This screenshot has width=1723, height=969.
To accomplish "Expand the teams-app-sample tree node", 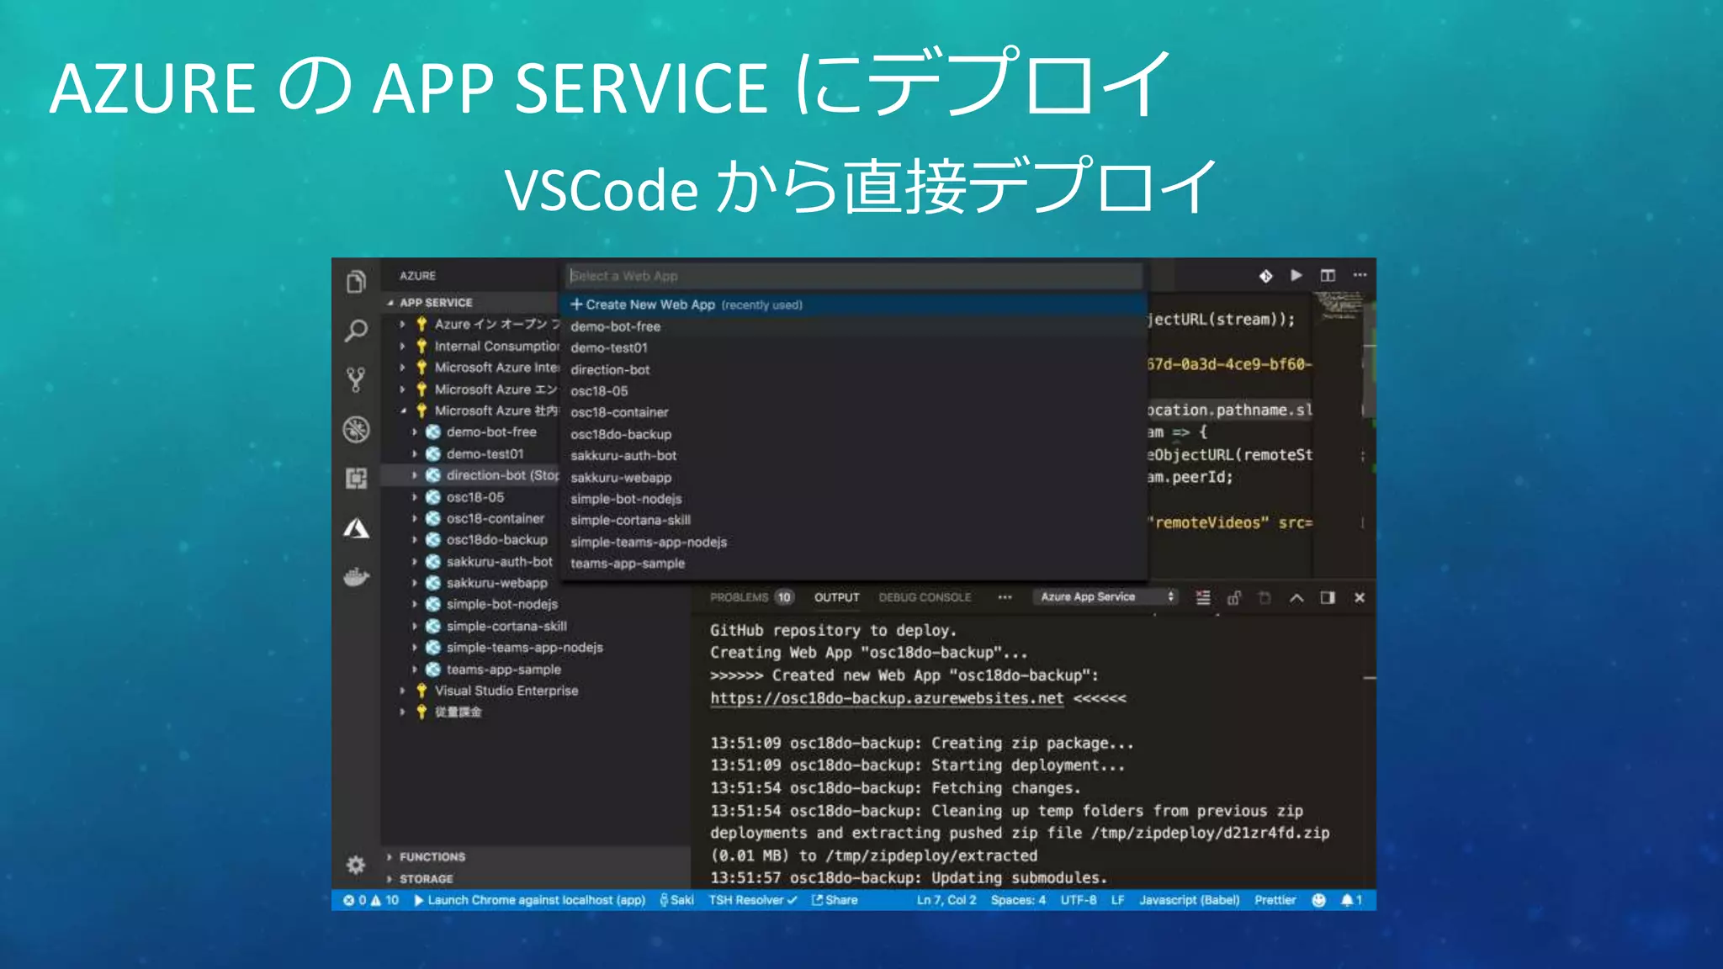I will coord(415,670).
